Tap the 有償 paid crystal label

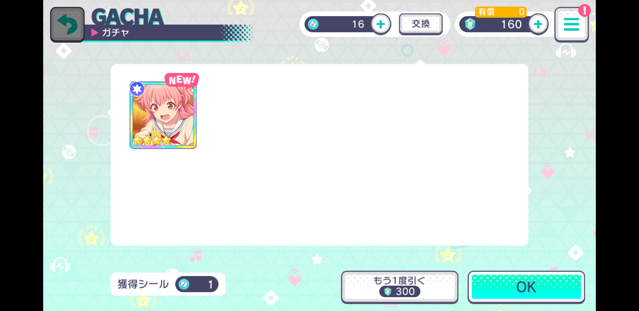point(486,12)
